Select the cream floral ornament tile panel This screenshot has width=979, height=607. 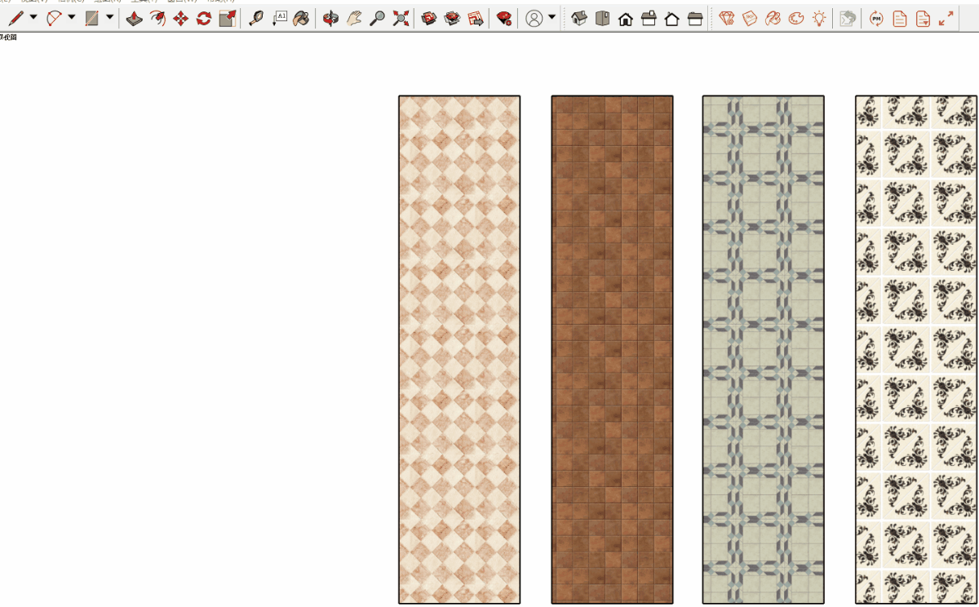[x=917, y=349]
